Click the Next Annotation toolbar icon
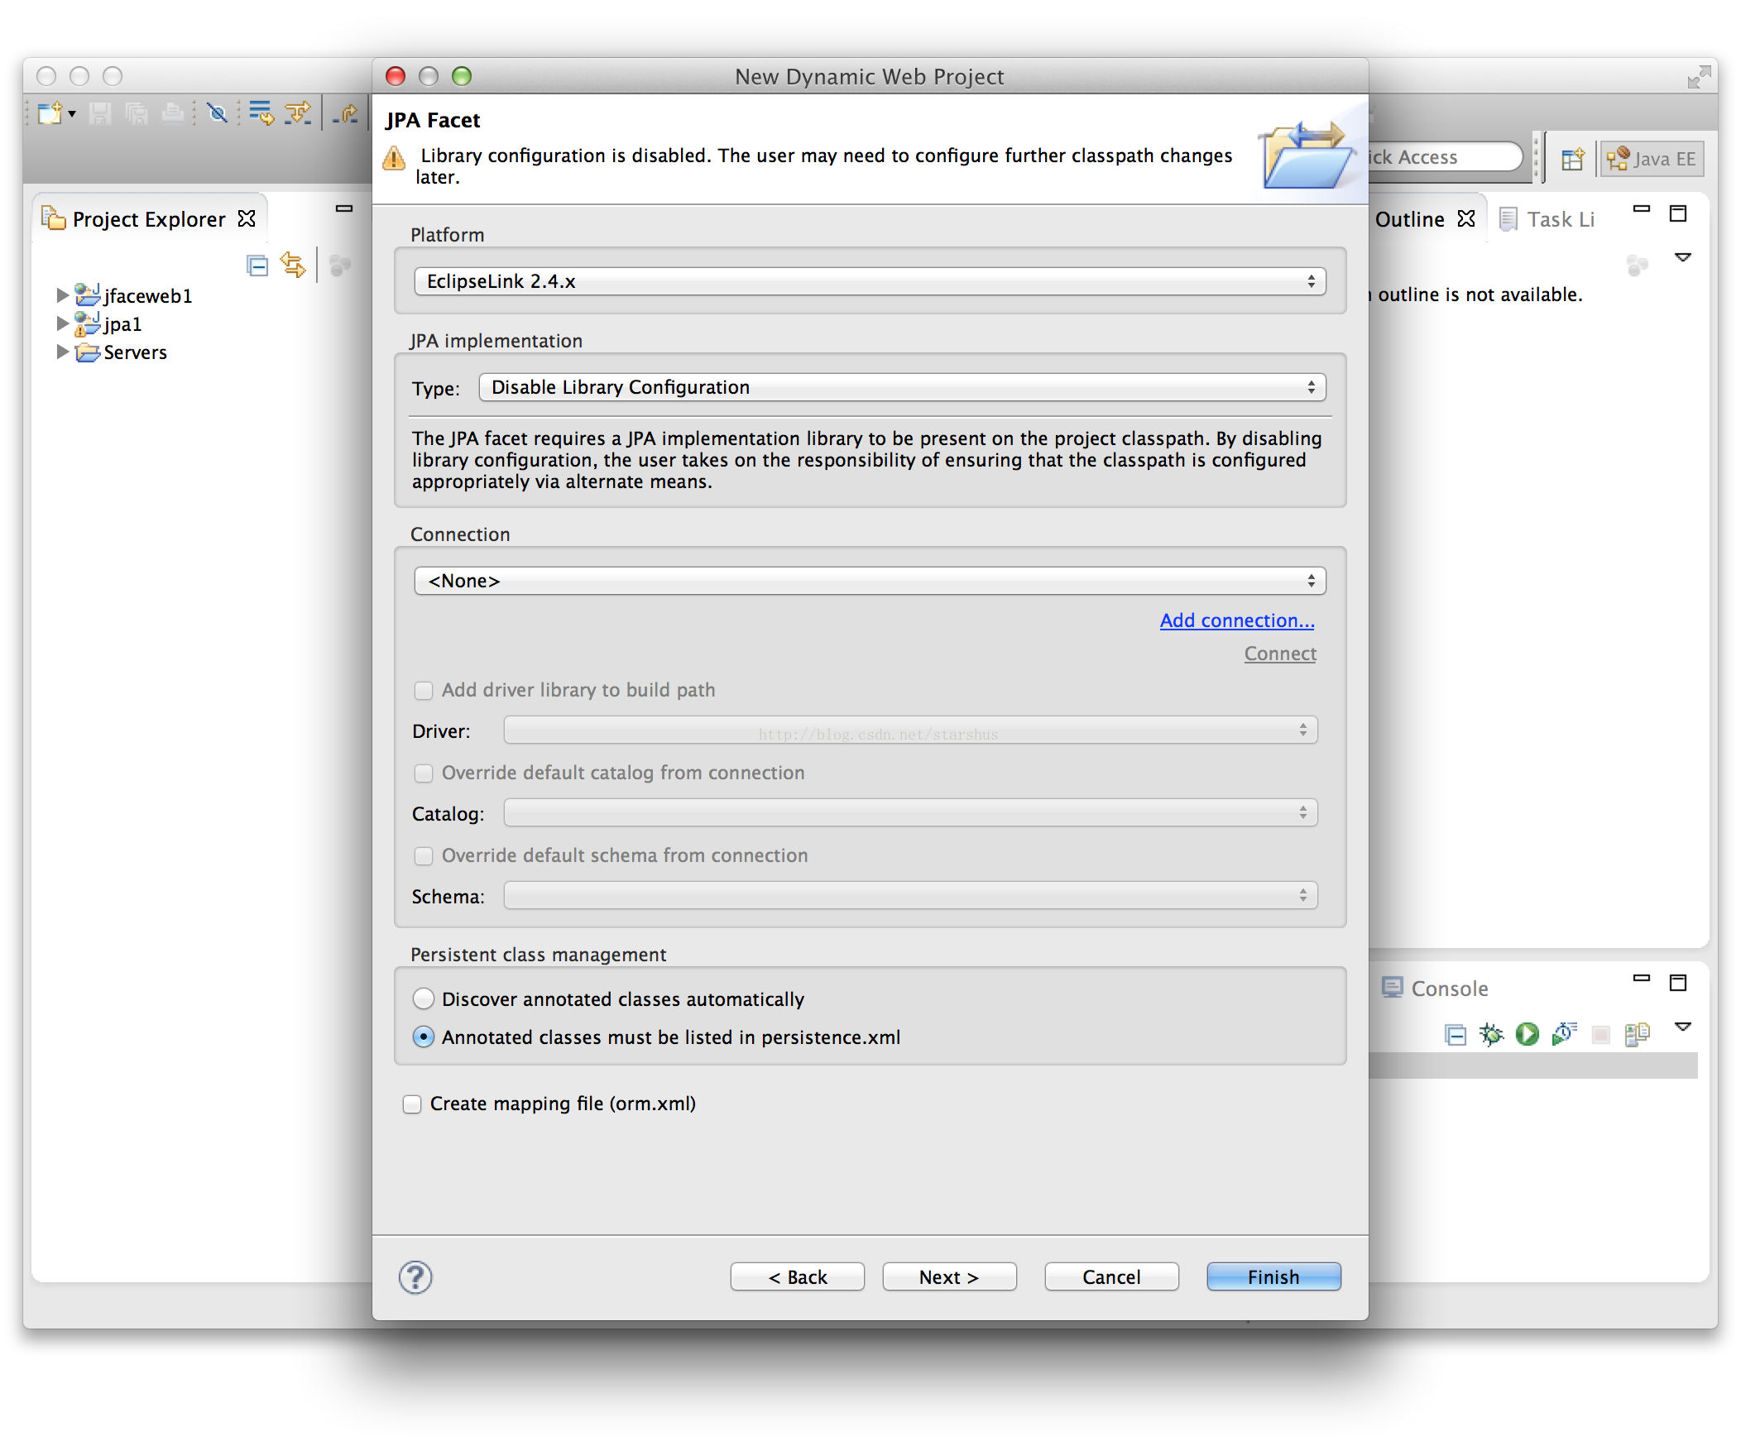Screen dimensions: 1741x1451 coord(261,113)
